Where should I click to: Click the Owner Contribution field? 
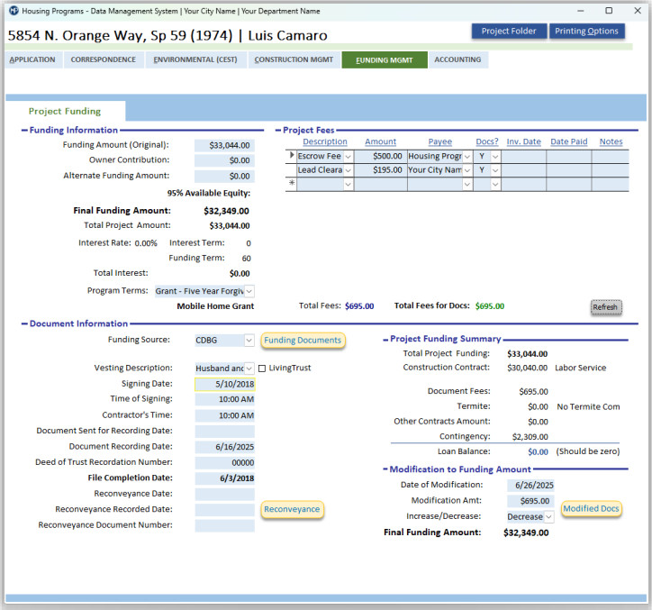[x=224, y=160]
